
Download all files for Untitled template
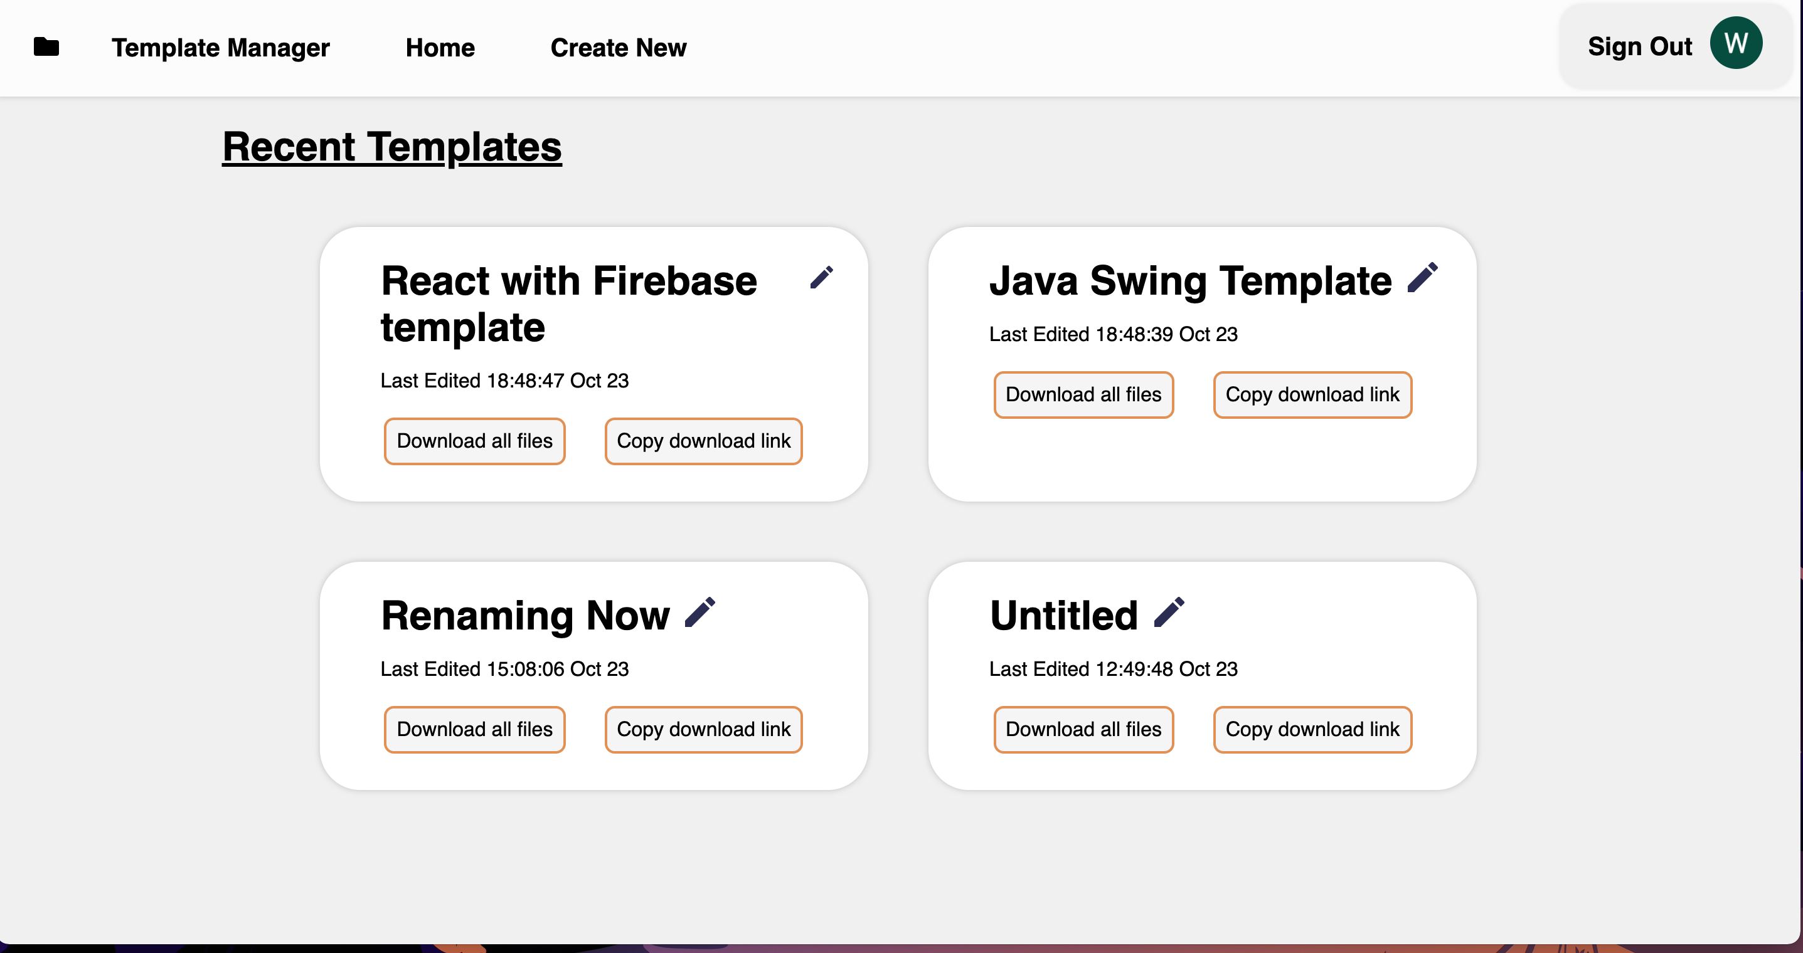click(x=1083, y=729)
